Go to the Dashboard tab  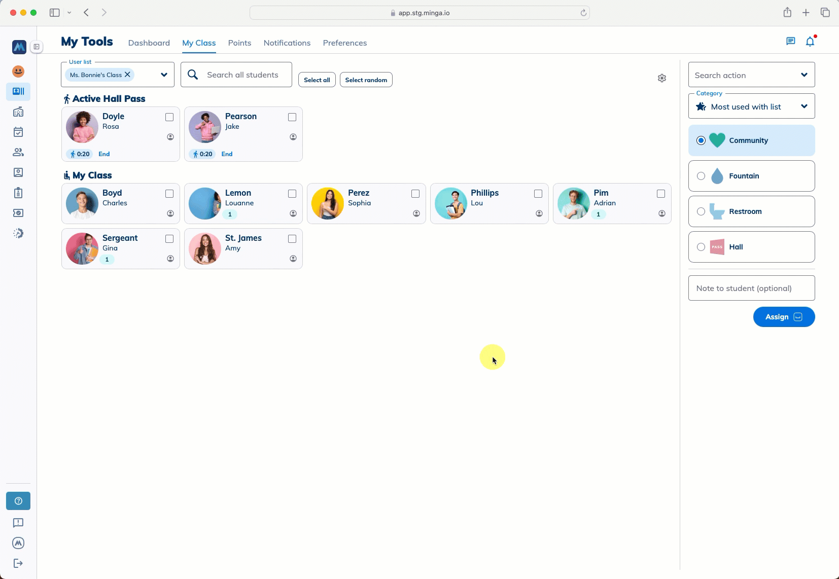(x=149, y=43)
